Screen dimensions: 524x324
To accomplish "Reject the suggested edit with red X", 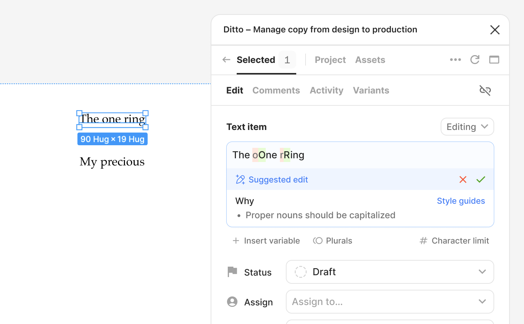I will (463, 180).
